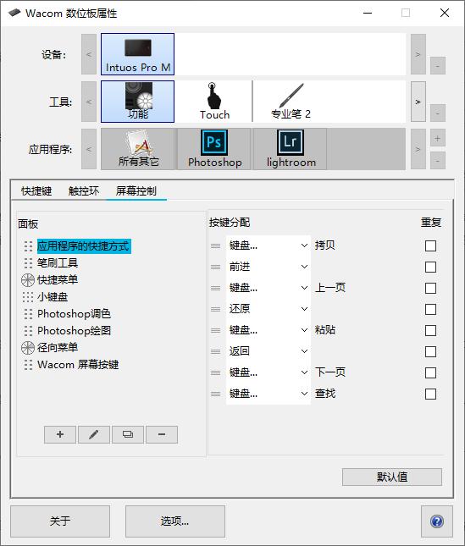Open key dropdown for 粘贴
The width and height of the screenshot is (465, 546).
(x=268, y=330)
